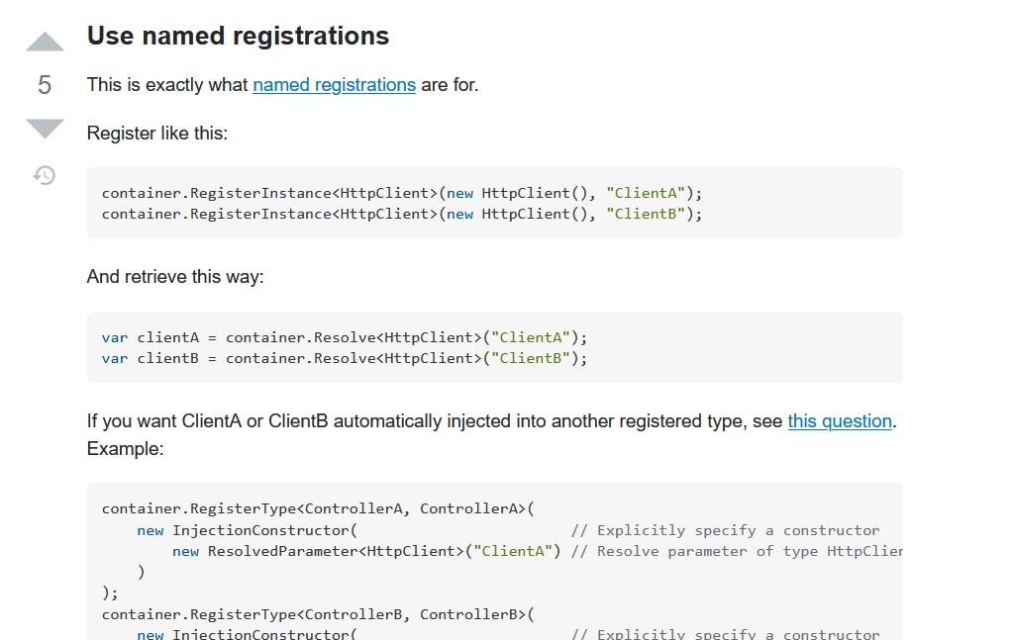Open the answer's activity history icon
Screen dimensions: 1012x640
click(x=45, y=175)
